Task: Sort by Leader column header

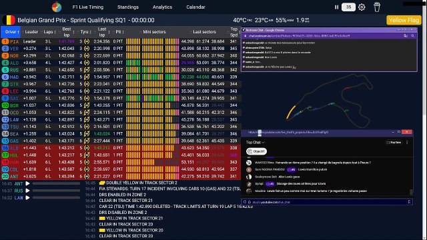Action: click(31, 32)
